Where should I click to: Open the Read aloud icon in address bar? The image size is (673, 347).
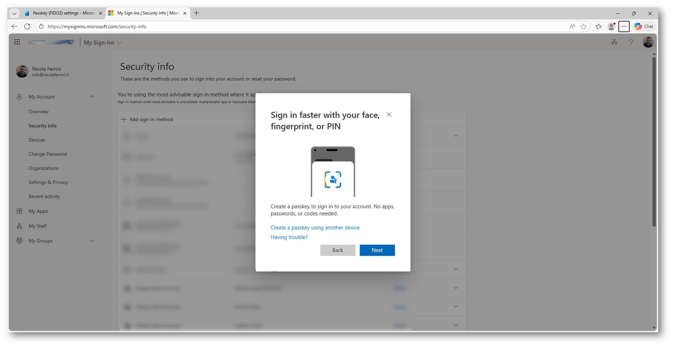(x=572, y=26)
